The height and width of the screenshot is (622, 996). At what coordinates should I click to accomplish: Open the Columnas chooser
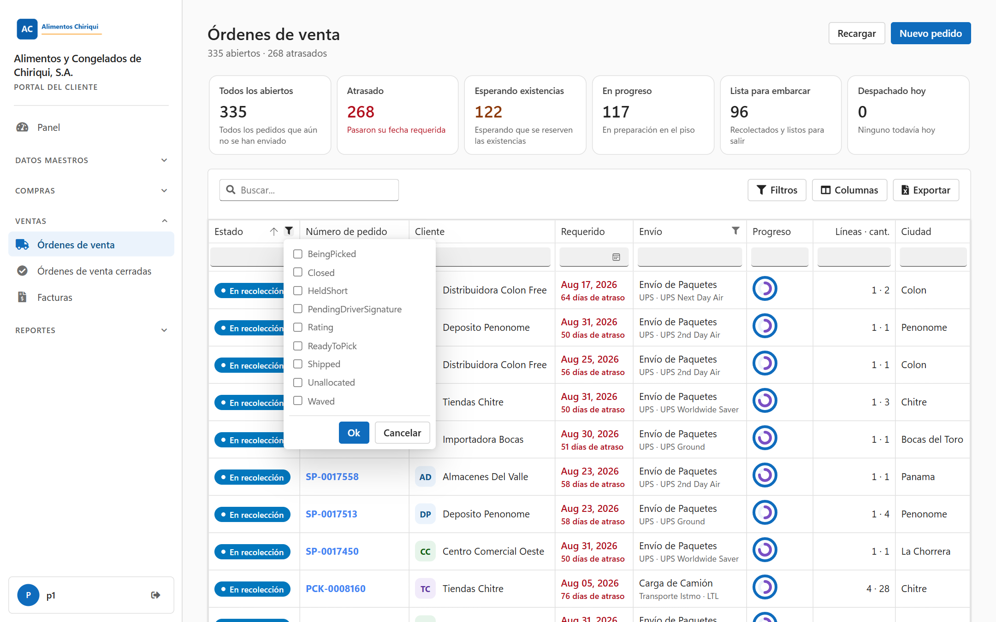[x=849, y=190]
